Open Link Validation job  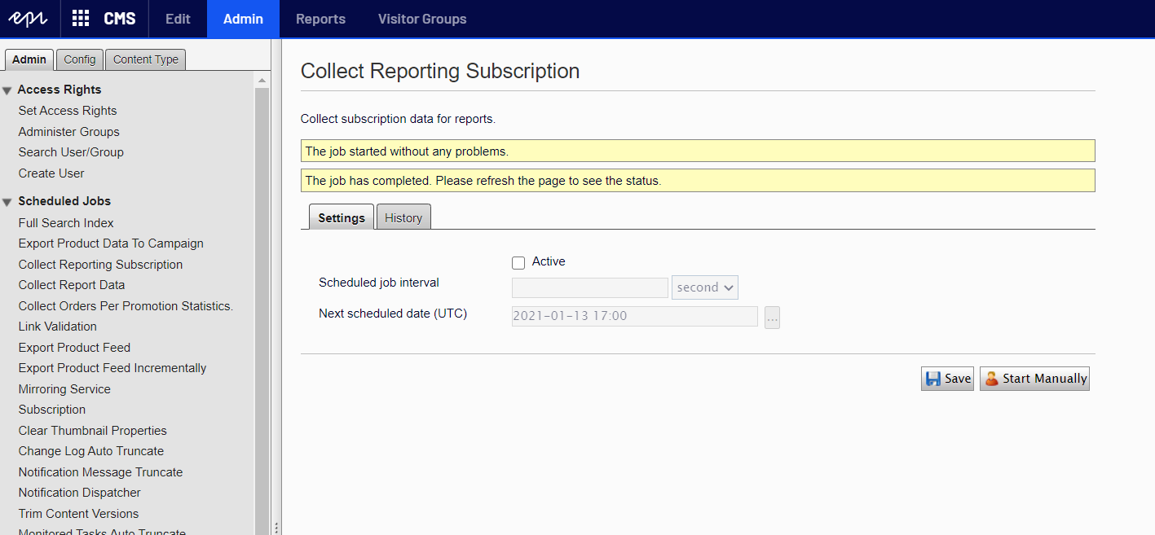coord(58,327)
